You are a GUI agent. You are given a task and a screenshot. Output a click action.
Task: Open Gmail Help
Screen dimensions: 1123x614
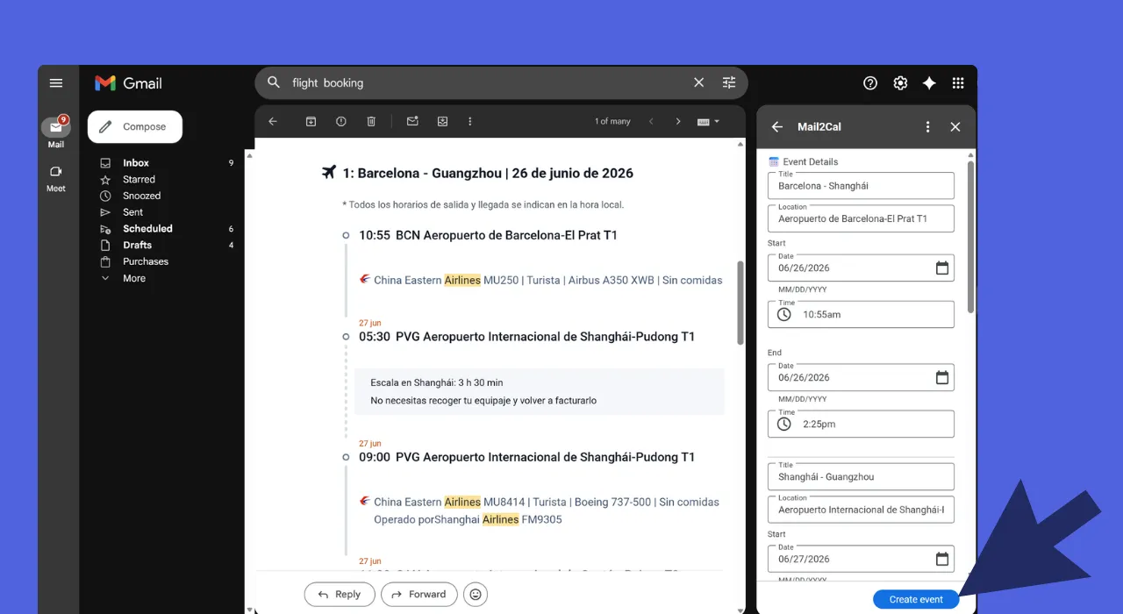coord(870,82)
